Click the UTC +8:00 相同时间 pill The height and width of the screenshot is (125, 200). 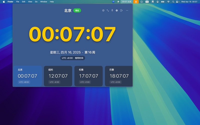72,58
